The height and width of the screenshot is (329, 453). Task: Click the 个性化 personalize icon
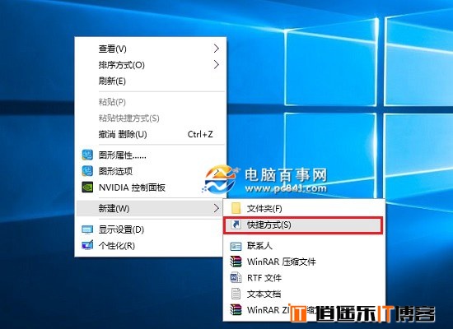coord(87,245)
